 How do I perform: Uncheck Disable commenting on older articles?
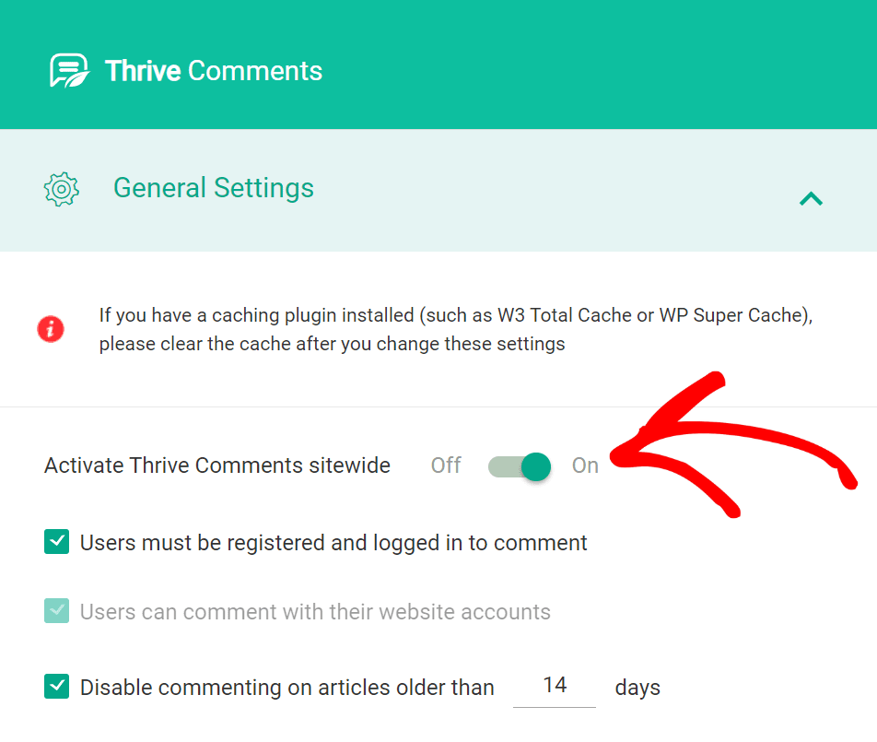pyautogui.click(x=57, y=687)
